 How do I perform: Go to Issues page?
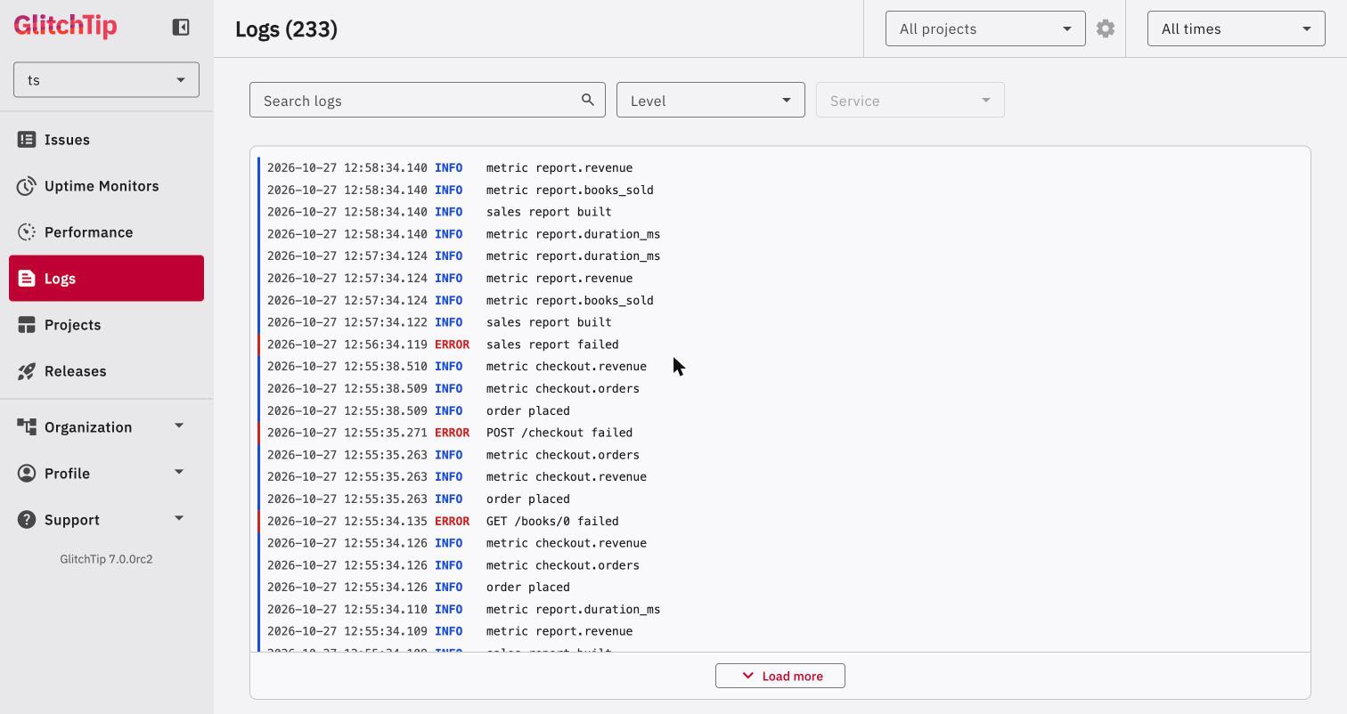click(106, 140)
